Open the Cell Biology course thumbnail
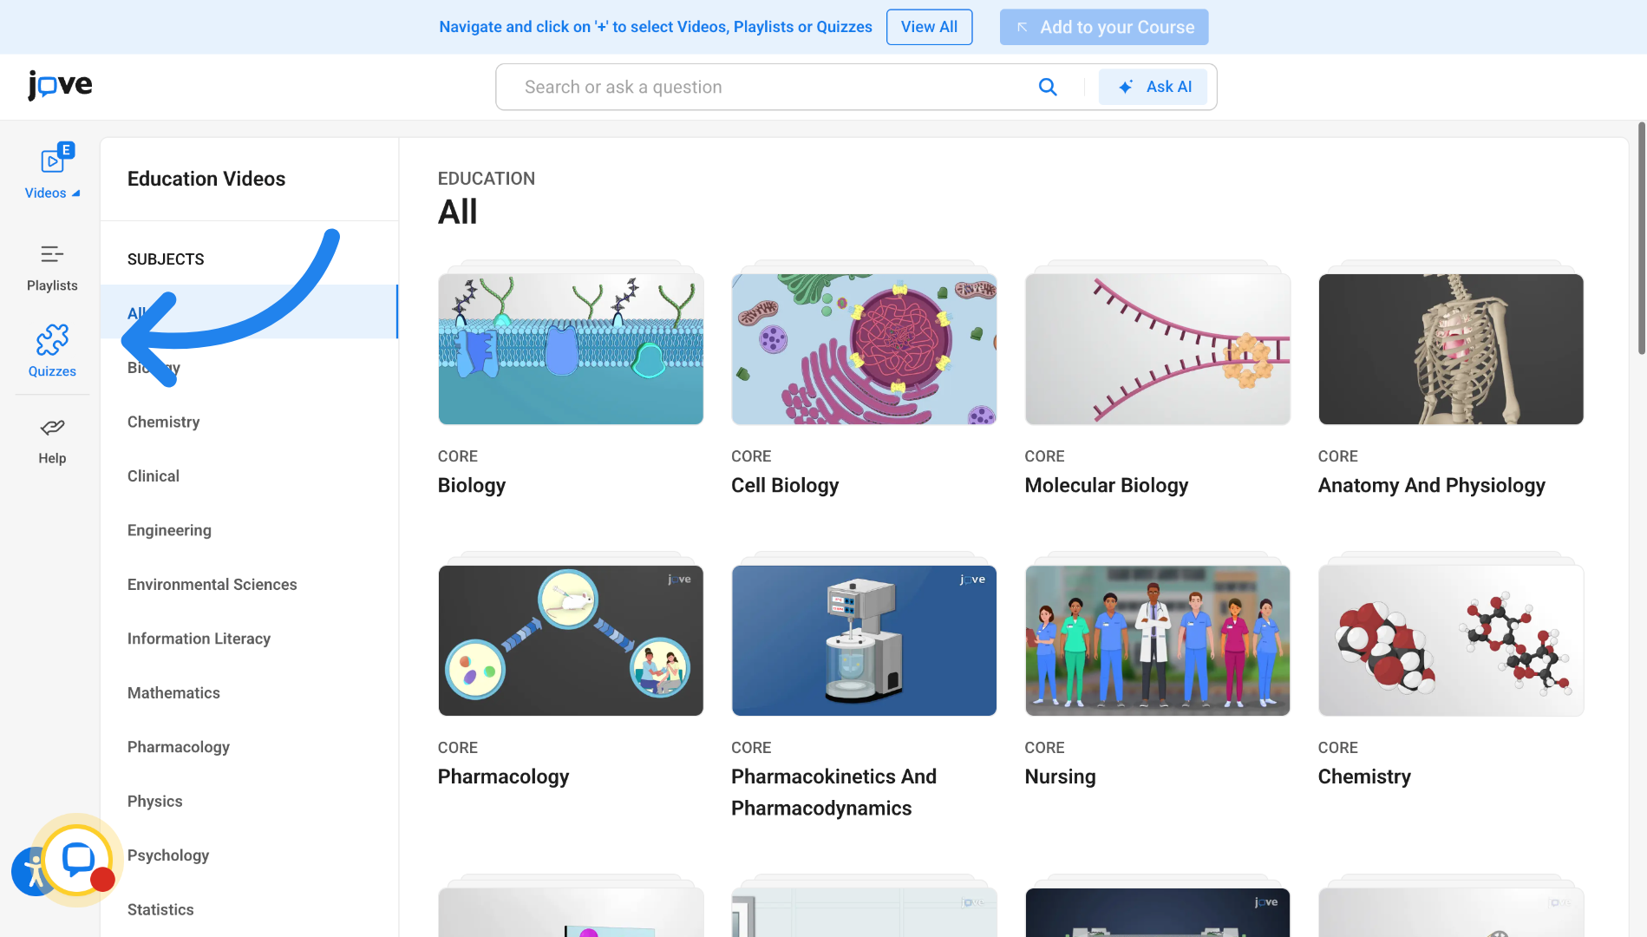This screenshot has width=1647, height=937. tap(864, 349)
